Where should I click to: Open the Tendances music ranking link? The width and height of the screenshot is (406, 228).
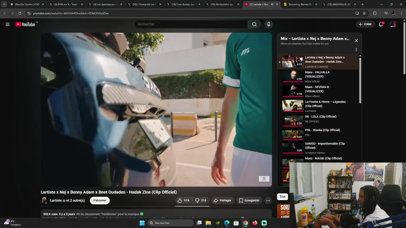click(108, 214)
